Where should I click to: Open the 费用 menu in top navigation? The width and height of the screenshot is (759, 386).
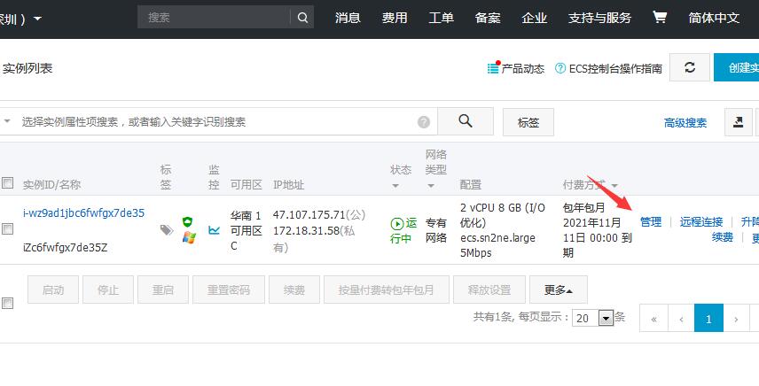click(x=395, y=18)
